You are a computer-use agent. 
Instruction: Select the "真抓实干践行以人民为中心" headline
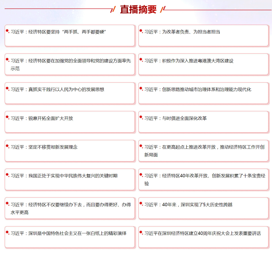click(x=57, y=89)
